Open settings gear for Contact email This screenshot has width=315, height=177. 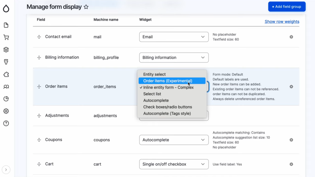291,37
